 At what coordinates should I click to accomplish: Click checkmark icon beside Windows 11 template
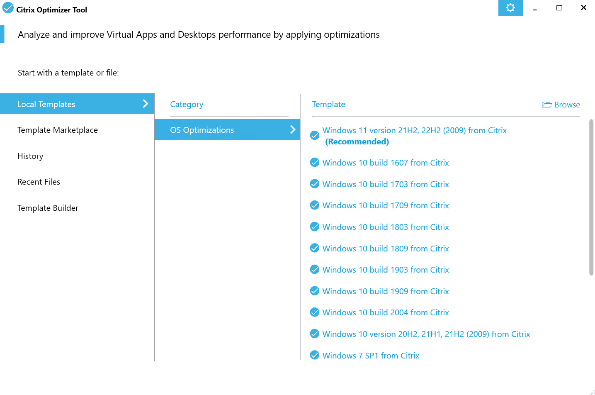(x=315, y=135)
